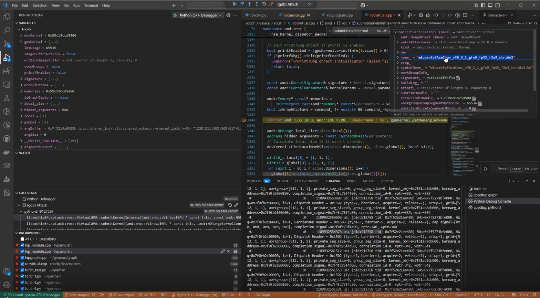Open the Python C++ Debugger configuration dropdown
The image size is (540, 298).
200,15
